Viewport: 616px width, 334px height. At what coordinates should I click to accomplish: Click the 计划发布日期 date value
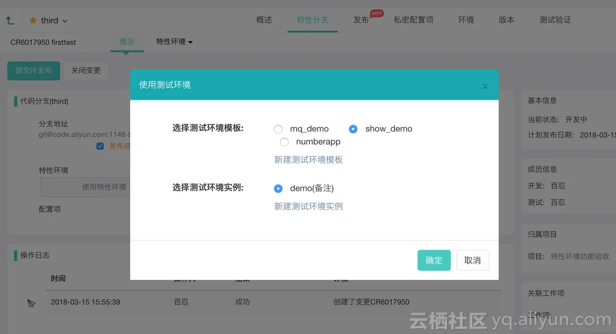point(598,135)
